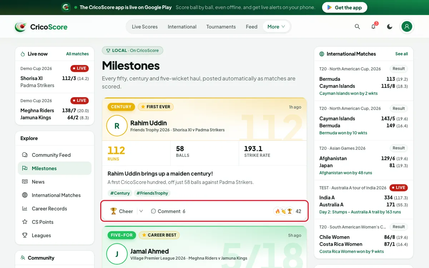Open Bermuda 113 vs Cayman Islands 115/8 result
This screenshot has height=268, width=429.
[x=364, y=81]
